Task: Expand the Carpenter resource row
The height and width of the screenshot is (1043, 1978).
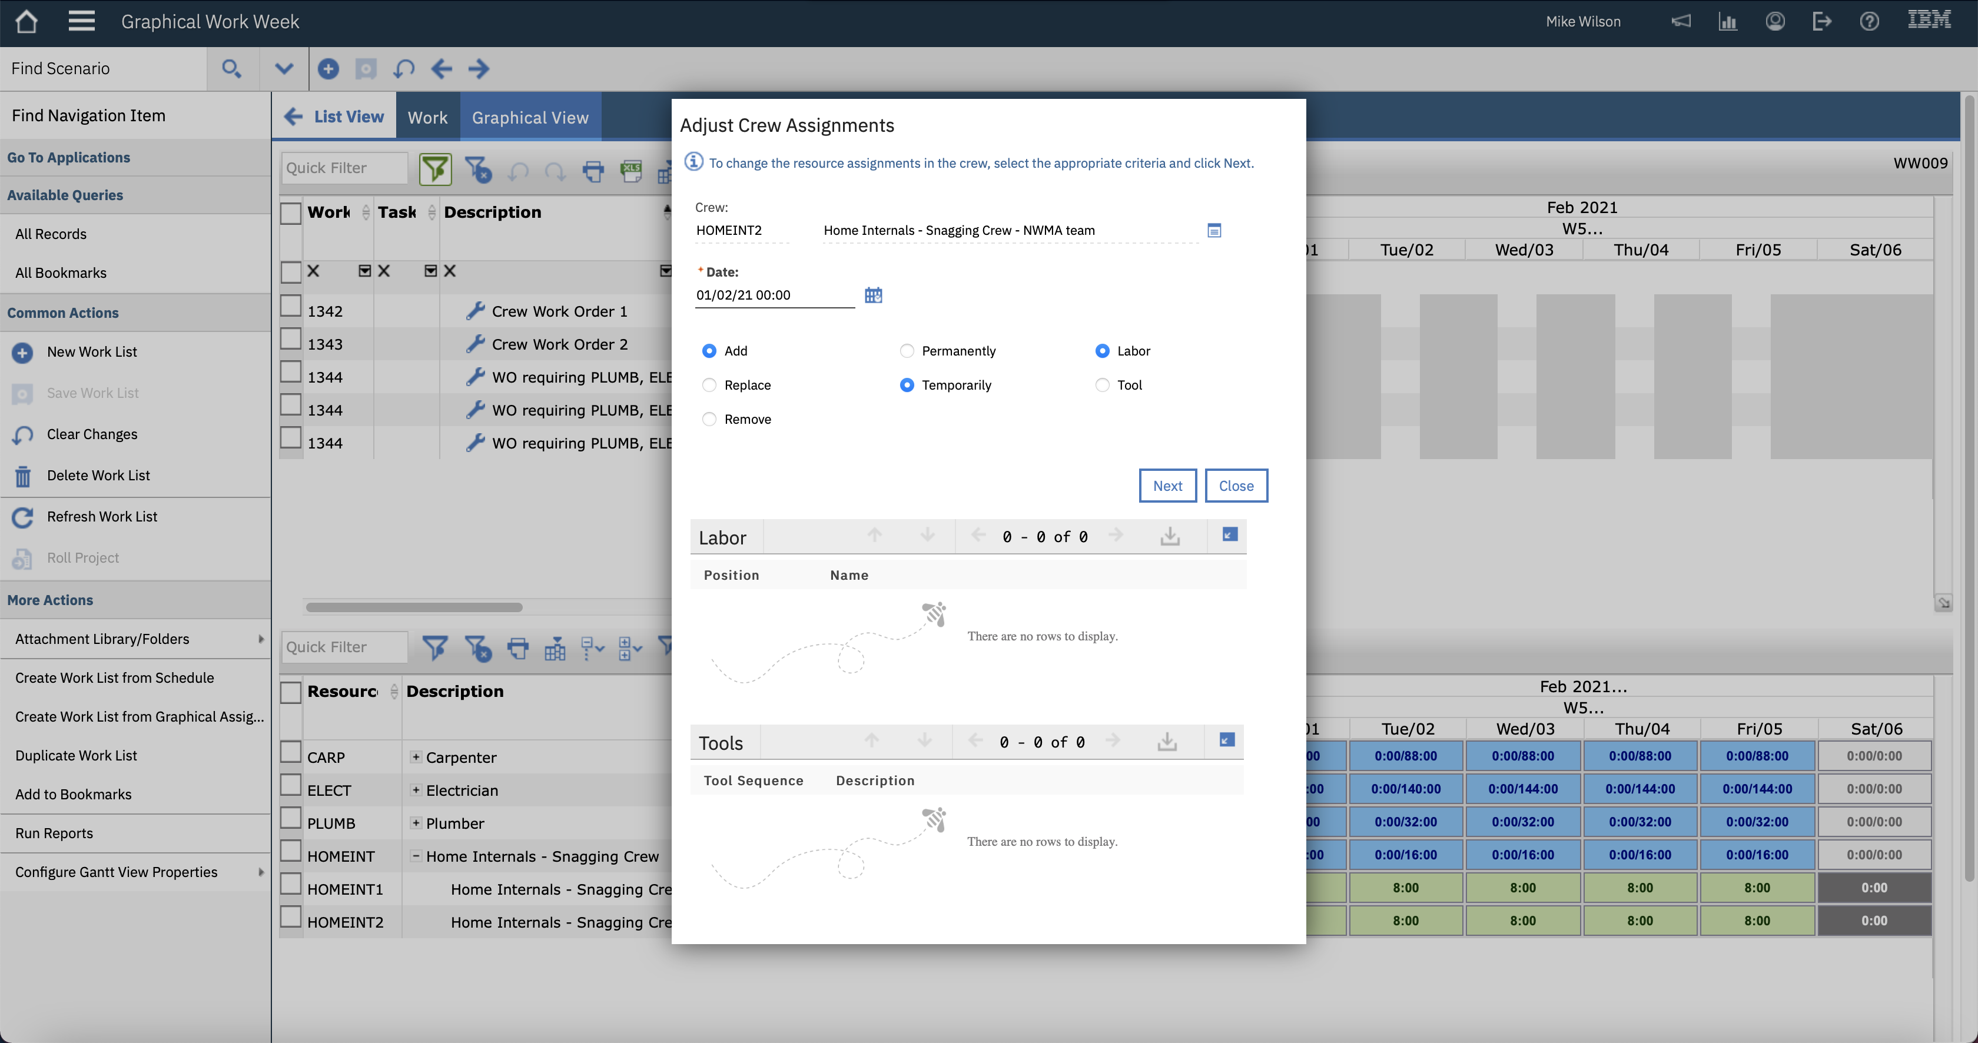Action: (416, 758)
